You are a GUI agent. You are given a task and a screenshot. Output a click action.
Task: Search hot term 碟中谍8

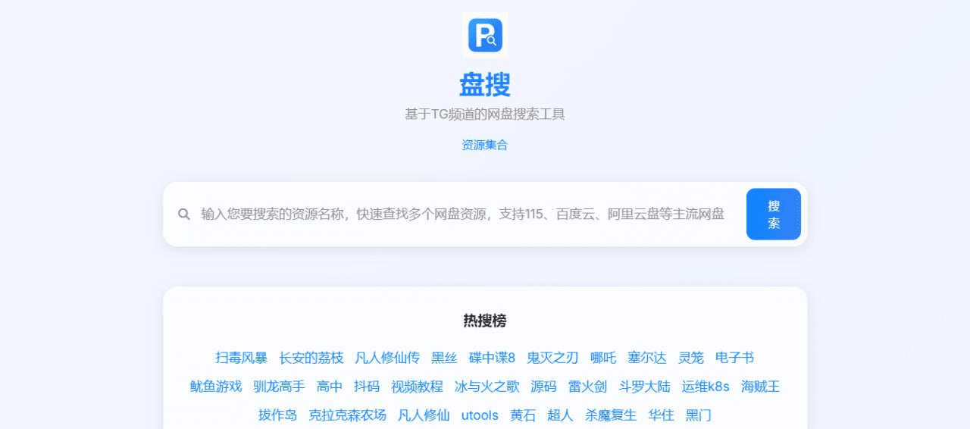[492, 358]
